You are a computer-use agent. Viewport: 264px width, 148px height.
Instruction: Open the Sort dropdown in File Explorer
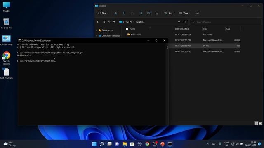click(x=170, y=13)
